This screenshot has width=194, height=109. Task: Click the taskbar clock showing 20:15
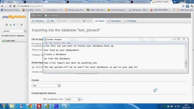186,106
